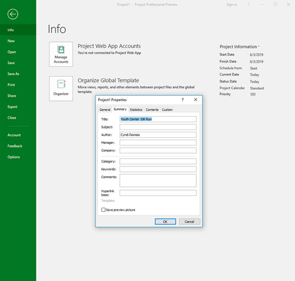Screen dimensions: 295x281
Task: Select Options in the backstage sidebar
Action: point(14,157)
